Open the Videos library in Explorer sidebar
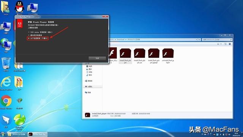243x137 pixels. pyautogui.click(x=89, y=66)
